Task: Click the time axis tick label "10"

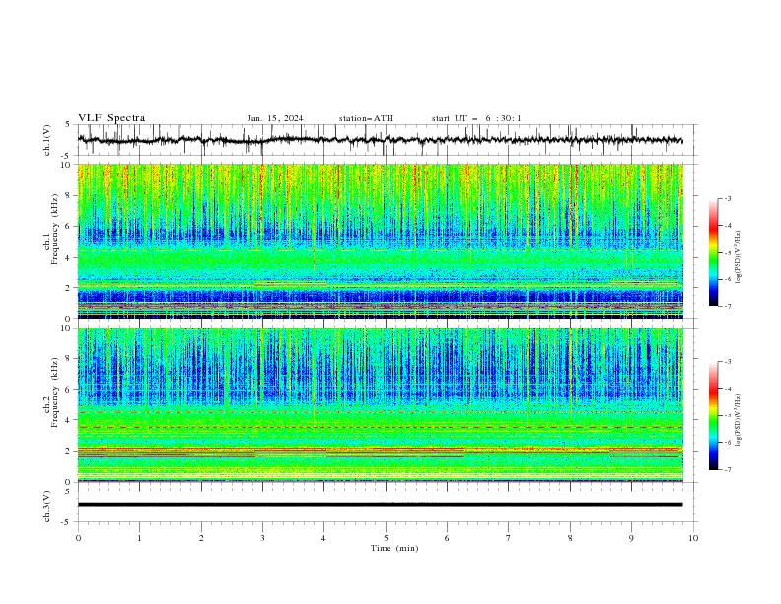Action: point(693,538)
